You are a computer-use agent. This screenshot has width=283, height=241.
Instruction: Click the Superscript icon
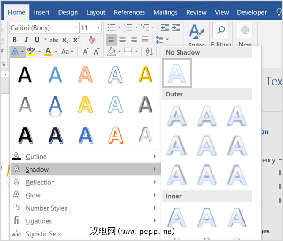[76, 40]
